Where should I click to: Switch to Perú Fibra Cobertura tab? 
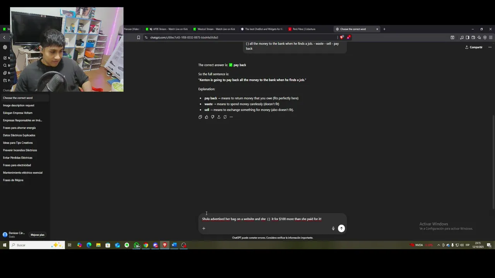pyautogui.click(x=309, y=29)
